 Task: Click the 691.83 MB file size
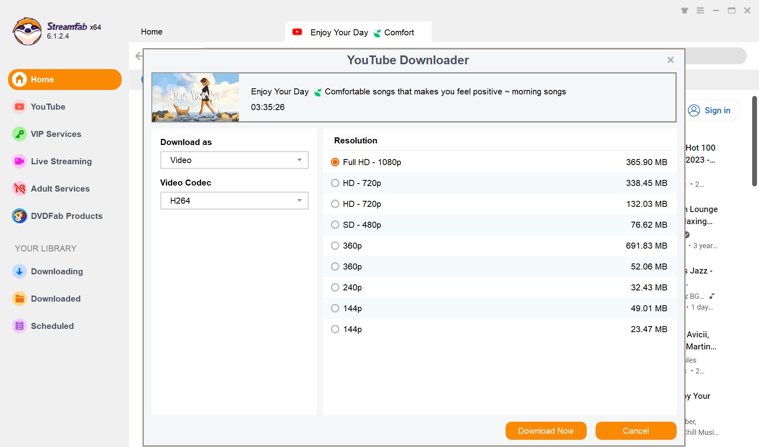click(x=647, y=246)
